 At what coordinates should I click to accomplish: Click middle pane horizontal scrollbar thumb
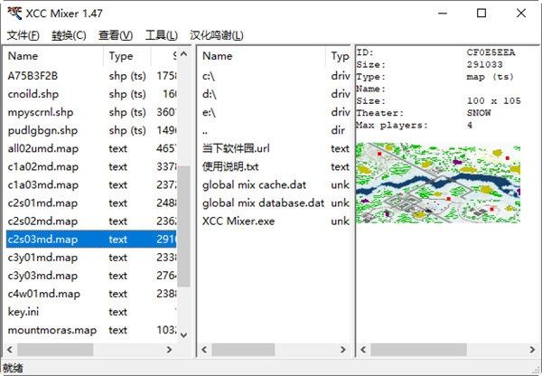tap(243, 350)
